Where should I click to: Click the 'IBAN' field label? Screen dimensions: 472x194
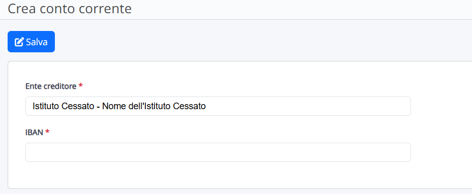point(35,133)
